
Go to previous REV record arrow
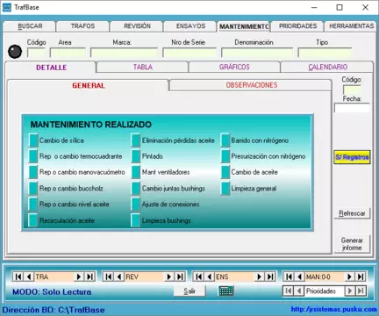coord(119,276)
